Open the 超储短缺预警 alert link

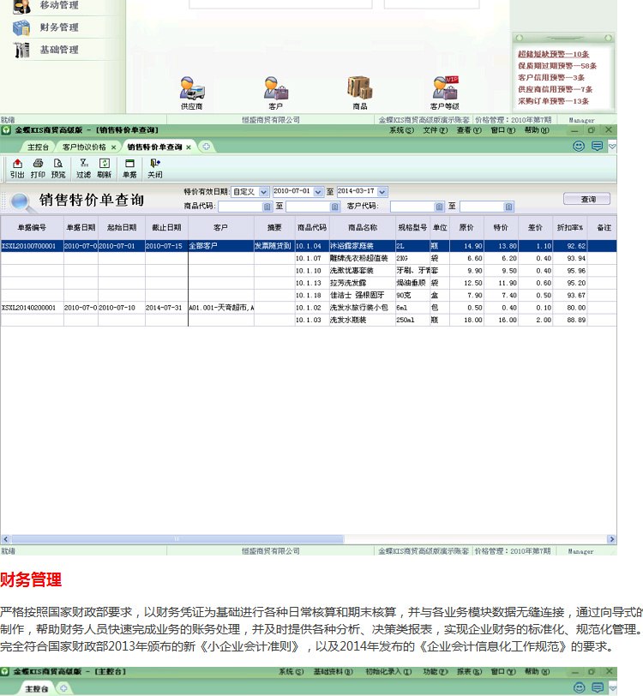coord(553,54)
